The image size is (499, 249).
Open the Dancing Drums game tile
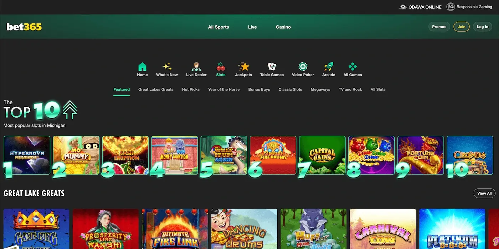coord(244,229)
